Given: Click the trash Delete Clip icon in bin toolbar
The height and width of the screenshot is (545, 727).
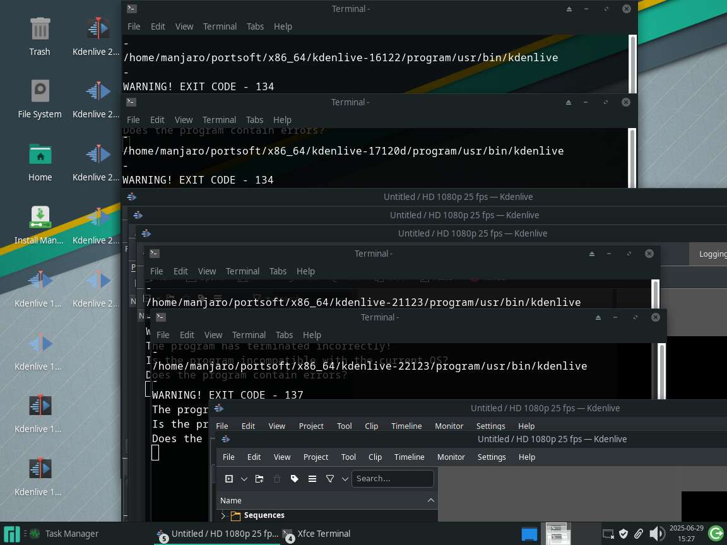Looking at the screenshot, I should (x=277, y=479).
